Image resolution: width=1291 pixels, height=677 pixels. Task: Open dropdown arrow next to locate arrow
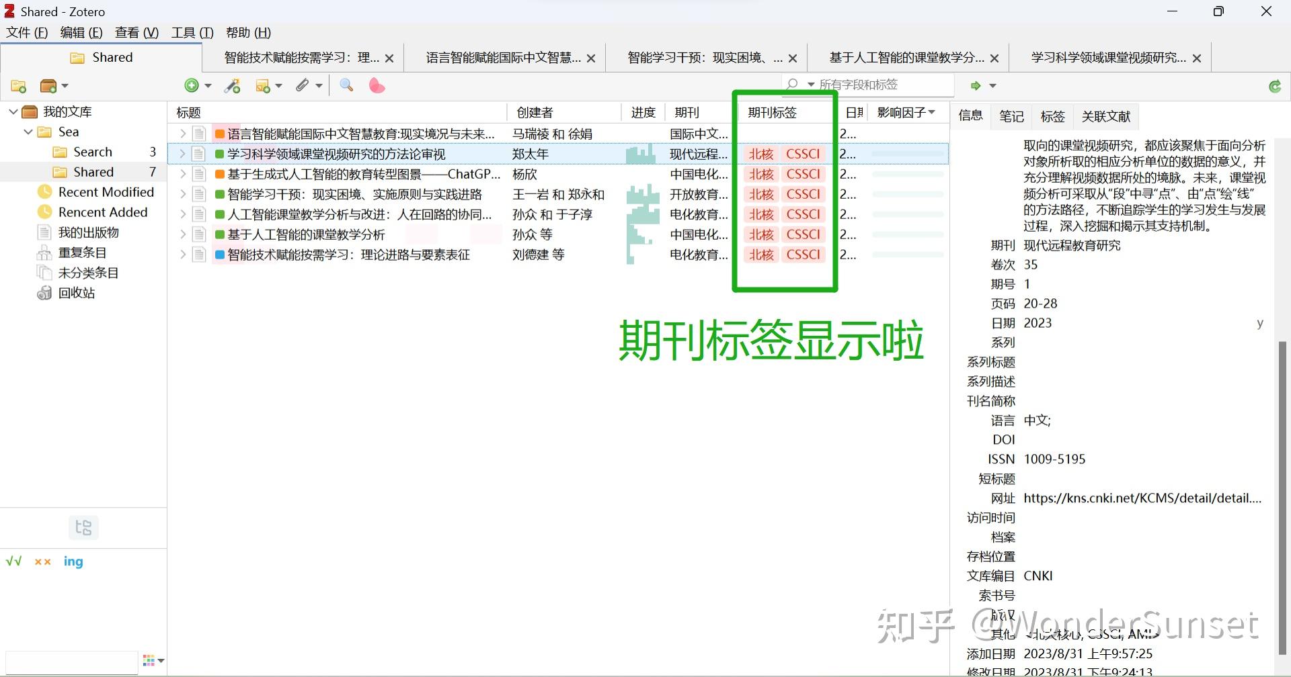coord(992,86)
